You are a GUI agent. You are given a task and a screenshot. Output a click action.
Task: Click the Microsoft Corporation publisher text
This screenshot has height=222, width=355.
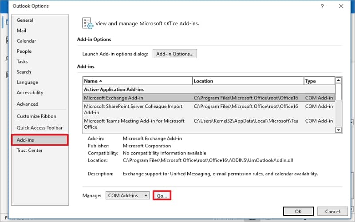[x=147, y=146]
